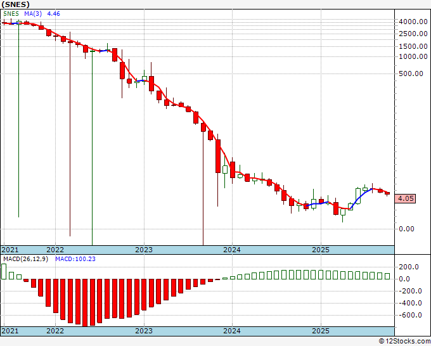Click the 0.00 price axis label
This screenshot has height=346, width=431.
coord(406,229)
